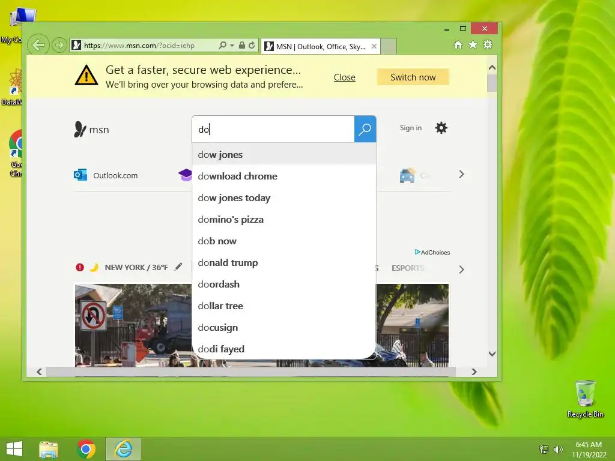The width and height of the screenshot is (615, 461).
Task: Click the Switch now button
Action: pos(413,77)
